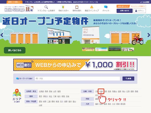Image resolution: width=151 pixels, height=113 pixels.
Task: Open the 兵庫 area link
Action: point(101,91)
